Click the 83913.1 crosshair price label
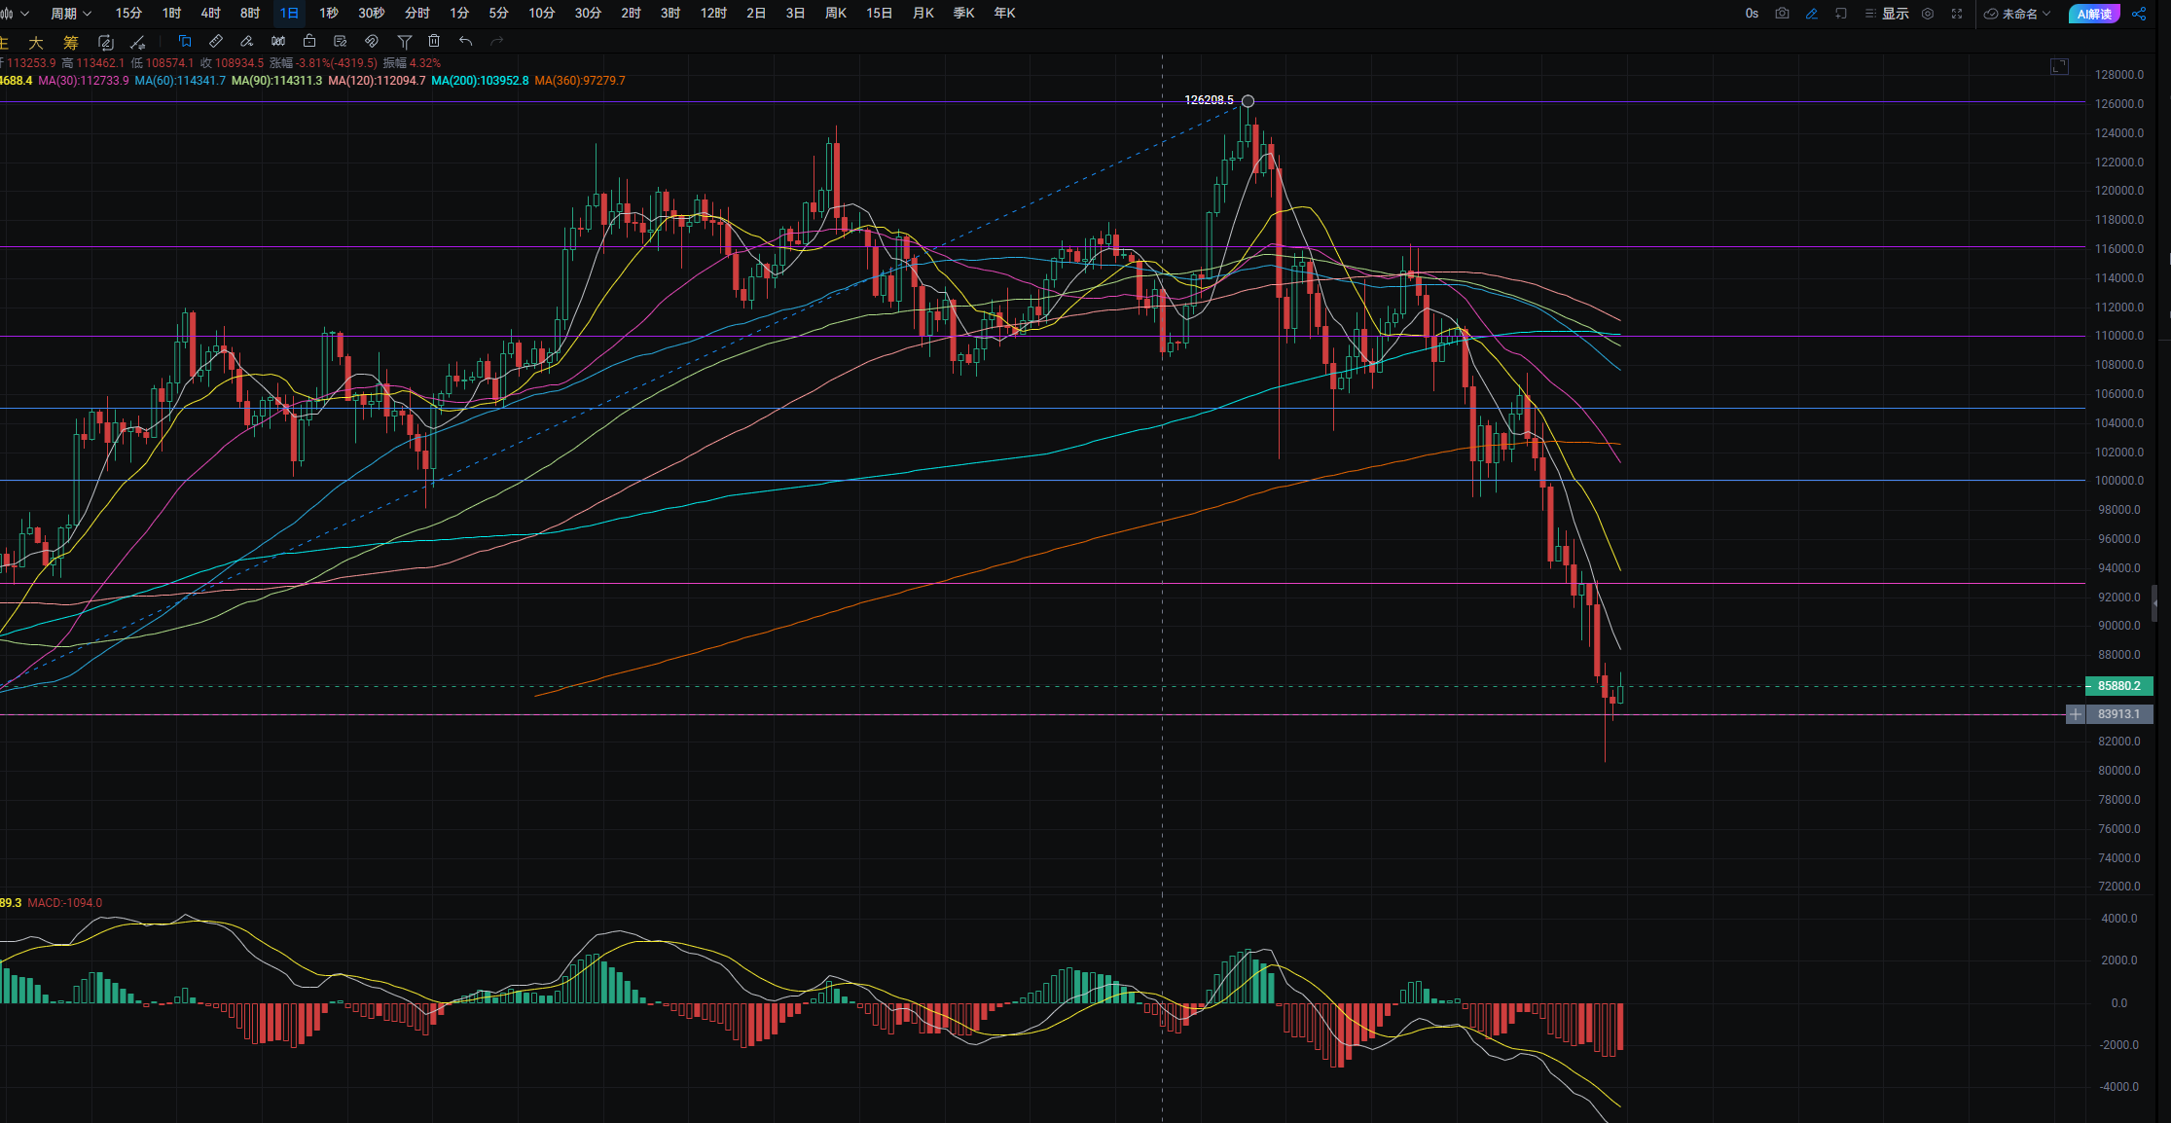This screenshot has height=1123, width=2171. click(x=2117, y=714)
